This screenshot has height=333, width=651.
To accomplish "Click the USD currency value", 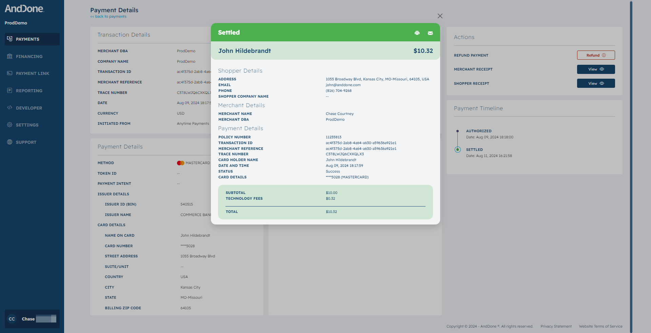I will click(x=180, y=113).
